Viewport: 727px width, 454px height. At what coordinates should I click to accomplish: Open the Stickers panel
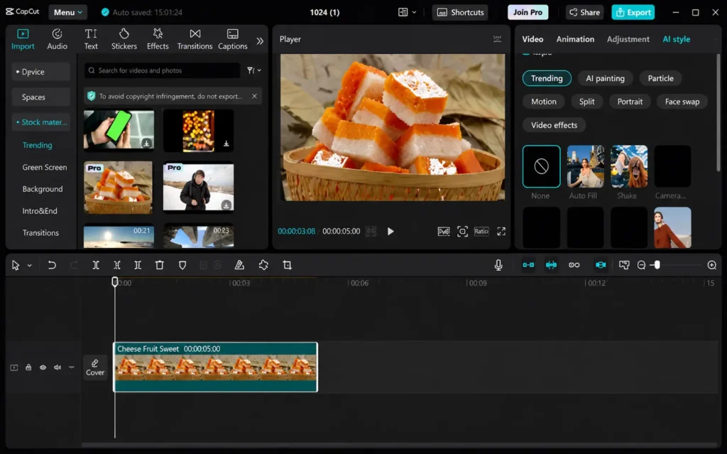click(x=124, y=39)
